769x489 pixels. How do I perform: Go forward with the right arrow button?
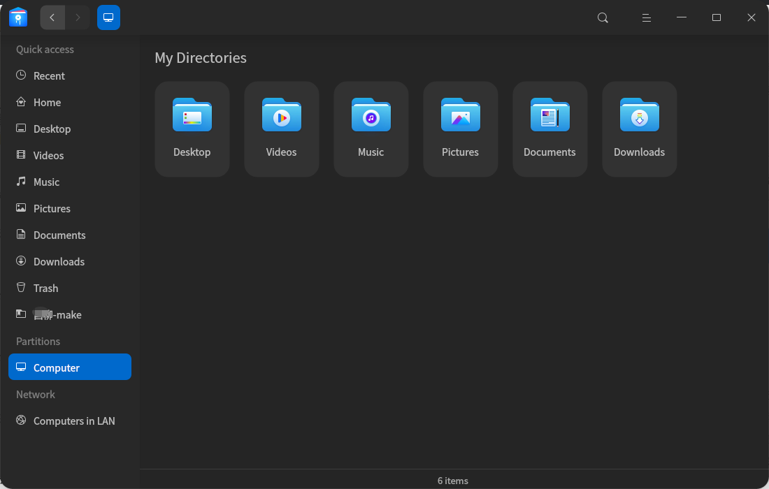click(78, 17)
